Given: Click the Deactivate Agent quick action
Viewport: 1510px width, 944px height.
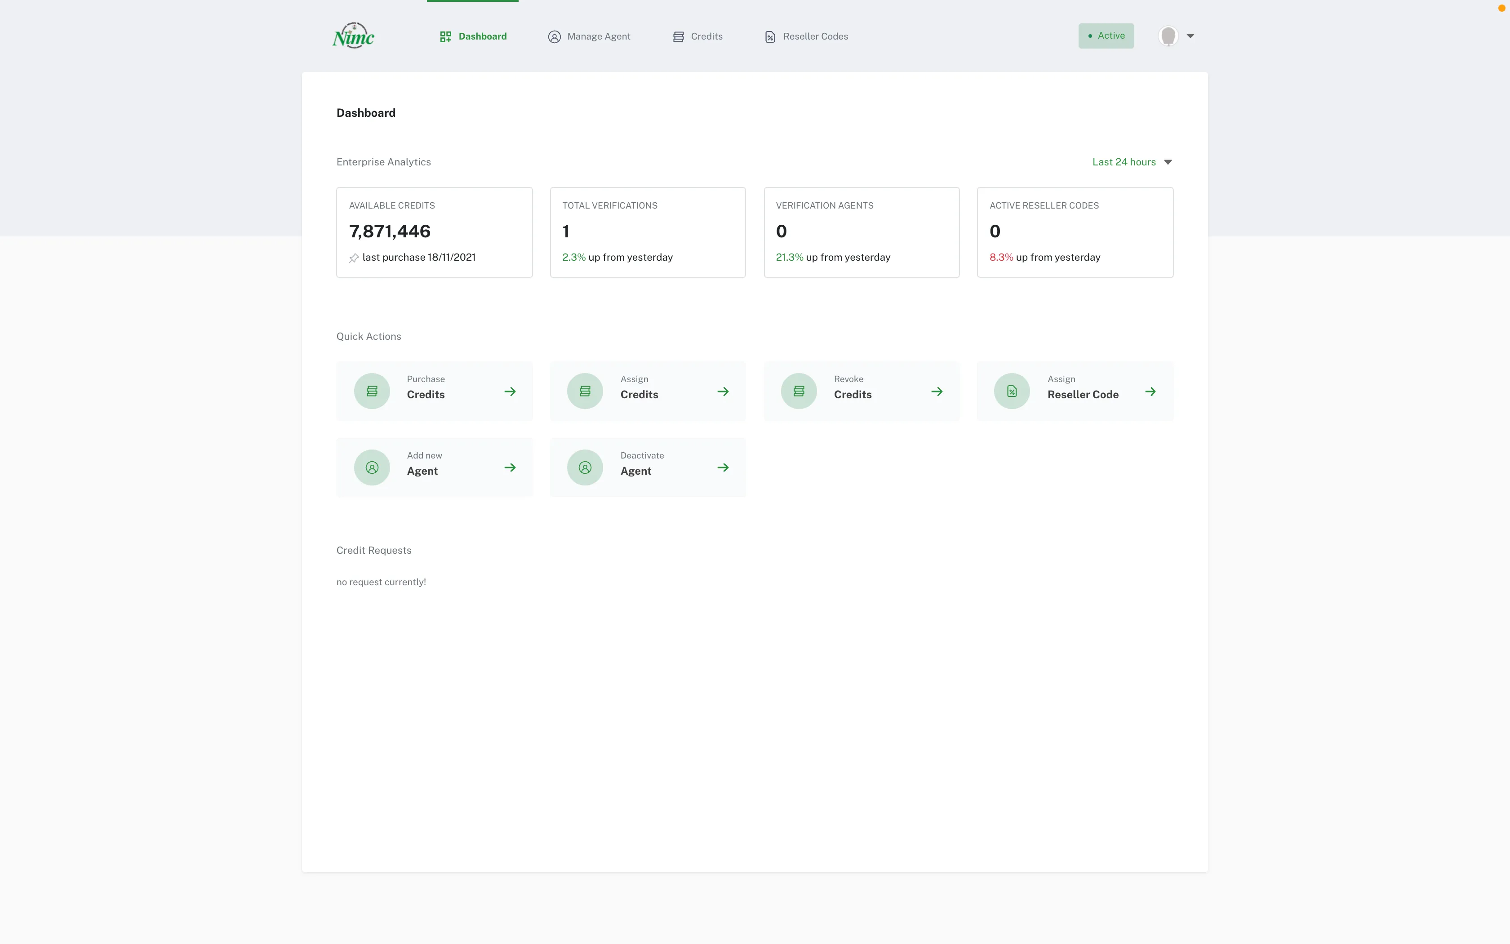Looking at the screenshot, I should tap(648, 467).
